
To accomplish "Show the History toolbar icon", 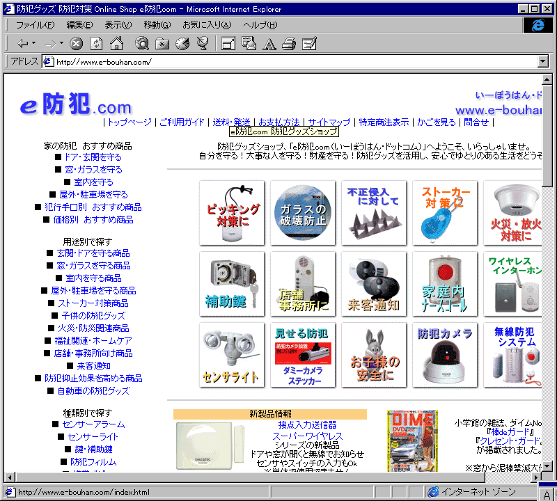I will (182, 44).
